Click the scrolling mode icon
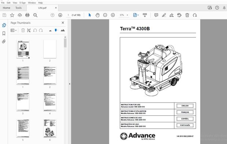The image size is (227, 144). point(145,15)
